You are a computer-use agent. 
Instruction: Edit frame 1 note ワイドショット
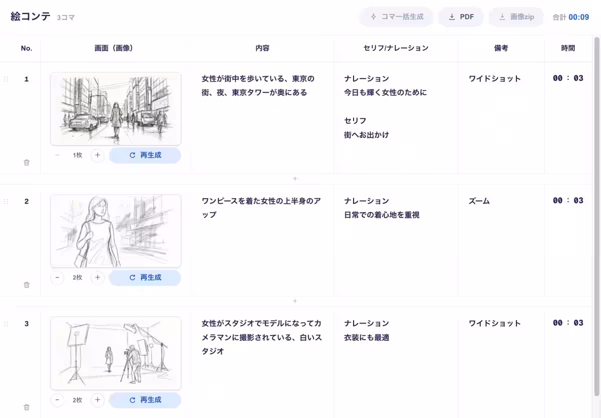pyautogui.click(x=495, y=78)
